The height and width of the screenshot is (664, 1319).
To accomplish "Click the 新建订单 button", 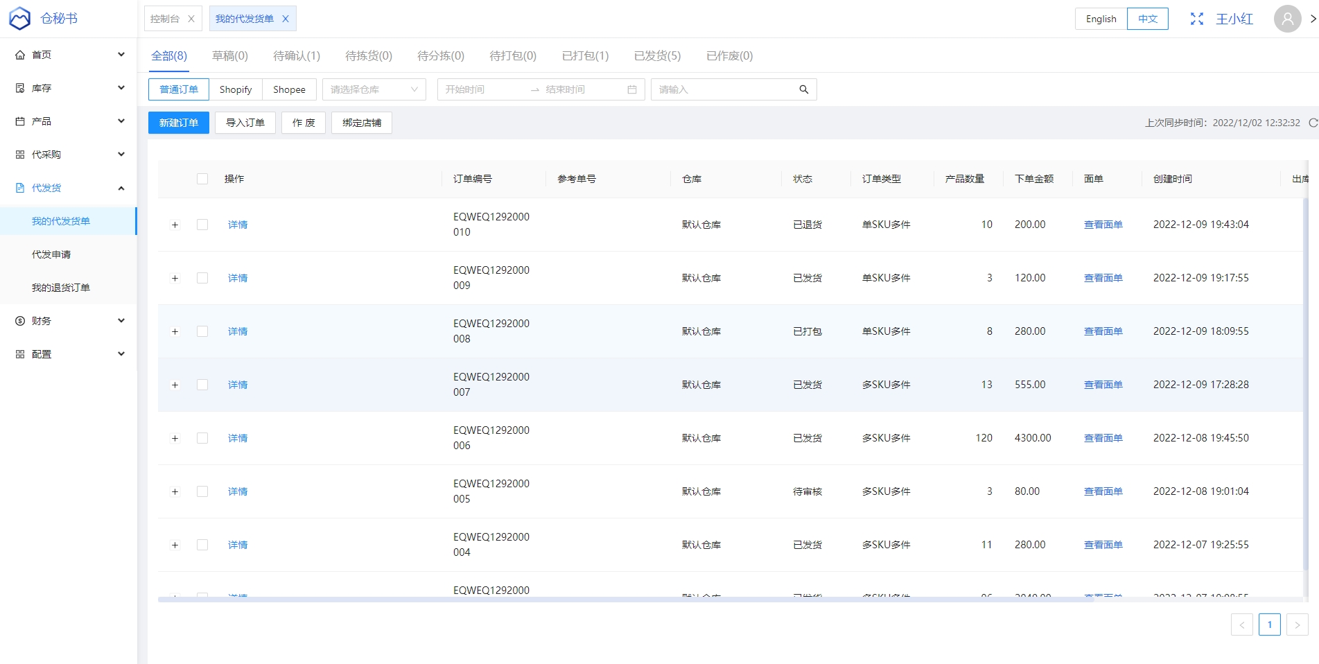I will point(179,123).
